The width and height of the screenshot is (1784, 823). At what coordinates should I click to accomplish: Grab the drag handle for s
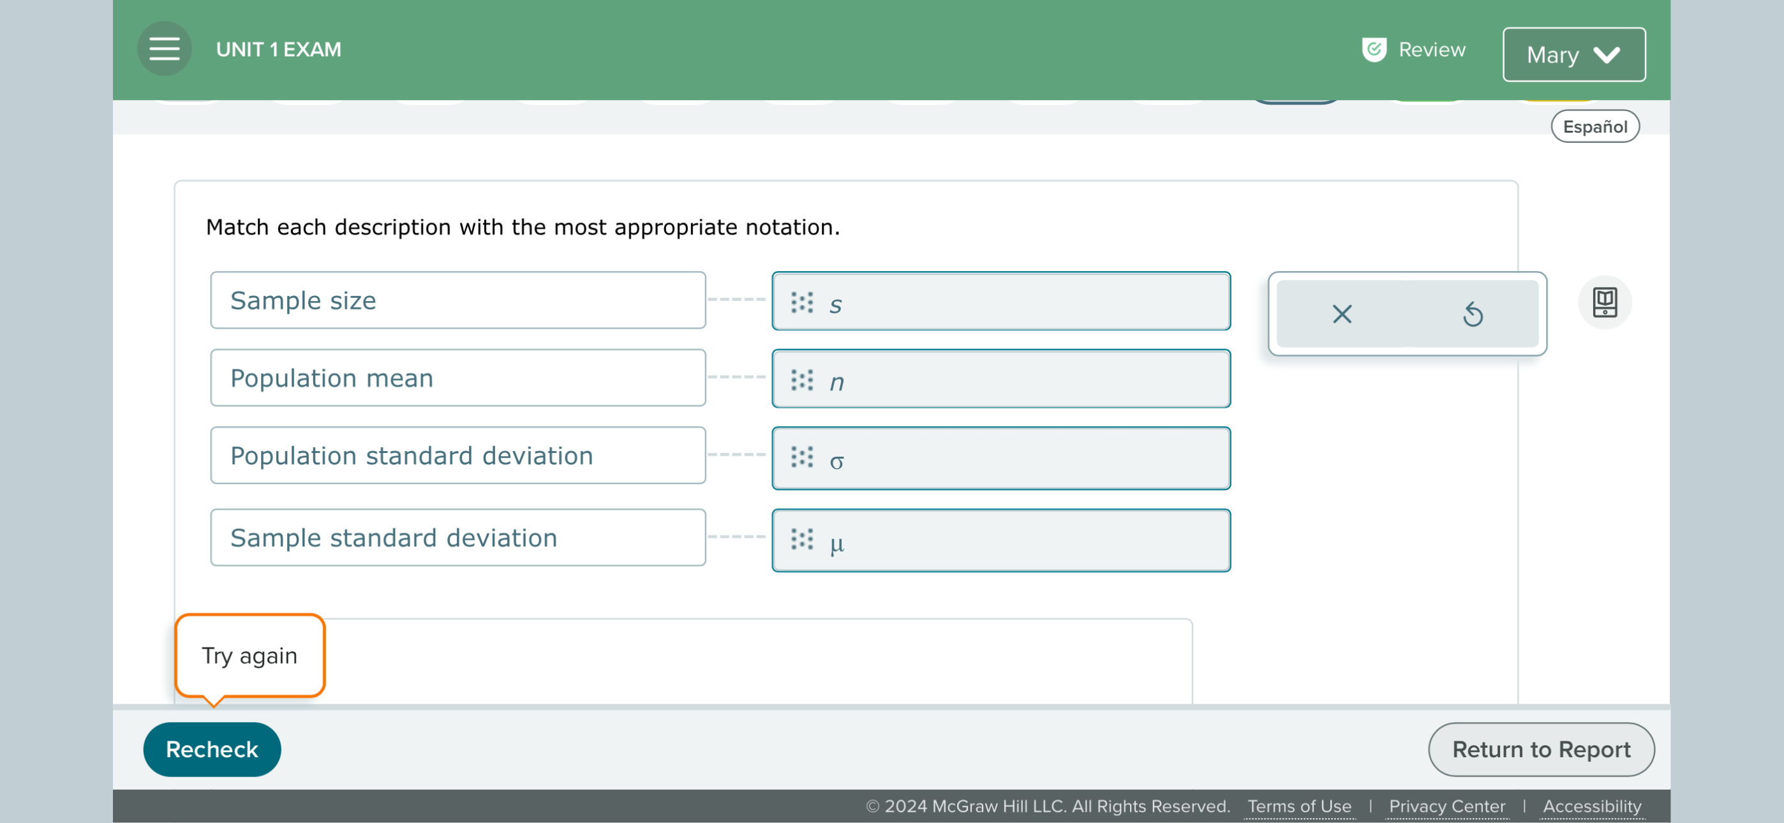click(x=802, y=303)
